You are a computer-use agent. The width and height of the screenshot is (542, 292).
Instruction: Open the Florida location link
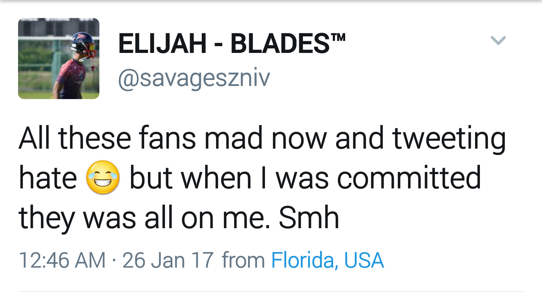303,260
